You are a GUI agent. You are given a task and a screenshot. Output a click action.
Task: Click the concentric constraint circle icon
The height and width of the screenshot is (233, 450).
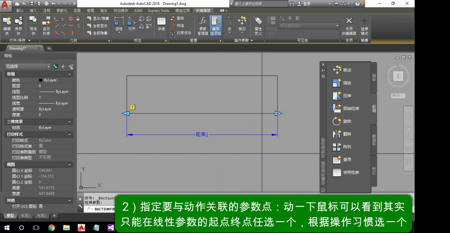tap(71, 19)
